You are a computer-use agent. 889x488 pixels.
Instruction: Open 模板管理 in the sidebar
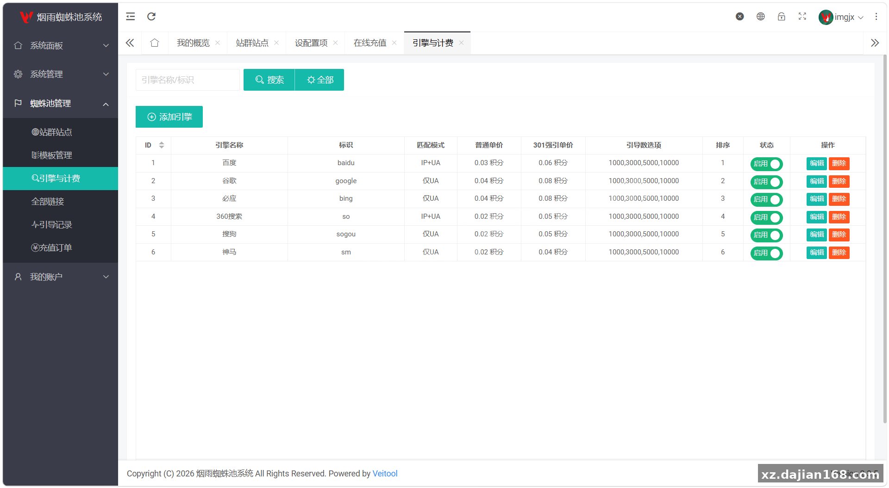61,155
